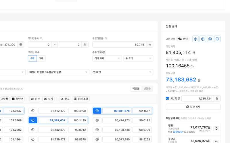Click the 100.16465 사정율 value

click(178, 66)
